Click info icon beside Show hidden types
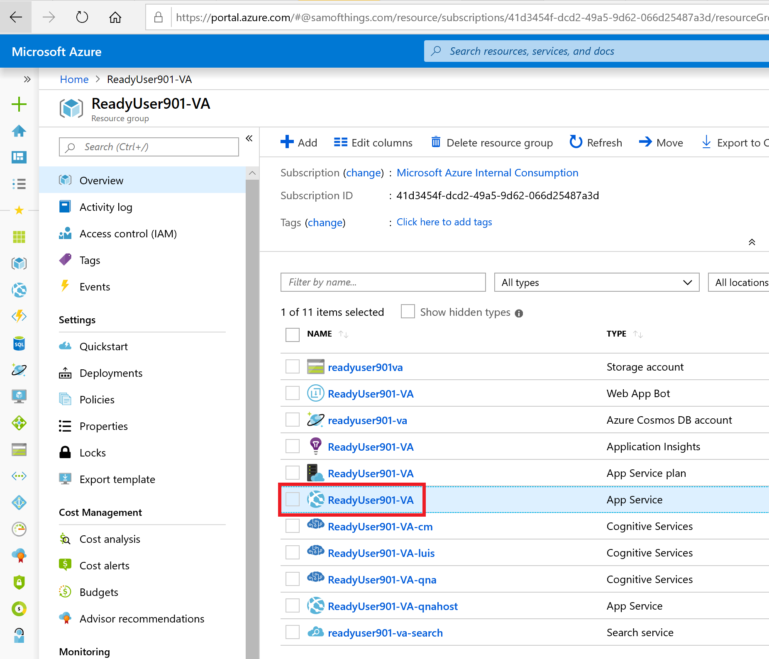The width and height of the screenshot is (769, 659). tap(519, 313)
